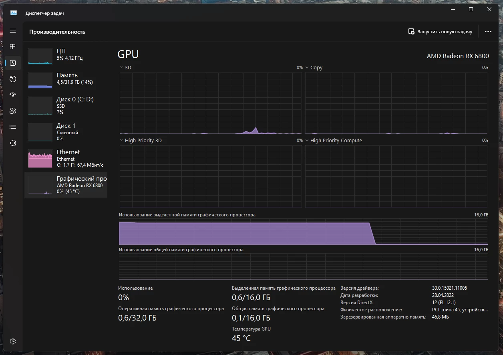Select Диск 0 (C: D:) item

[x=66, y=105]
